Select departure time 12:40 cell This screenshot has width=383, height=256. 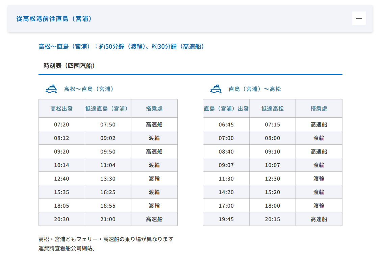pos(62,179)
